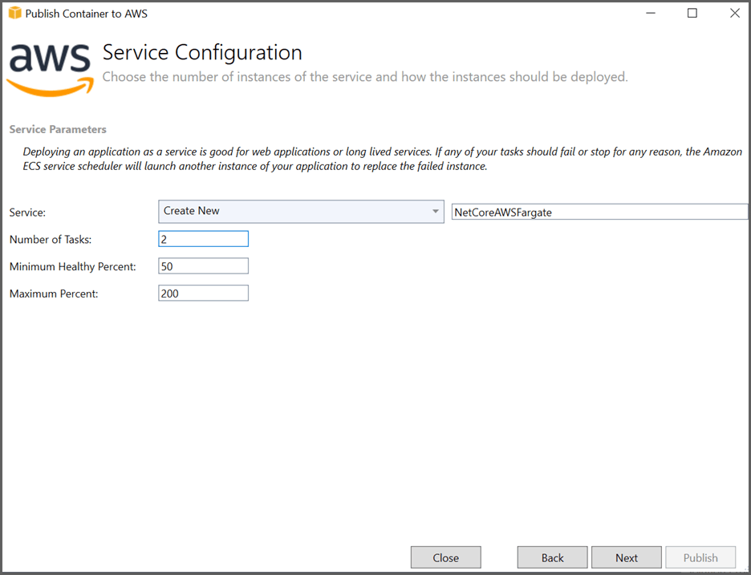This screenshot has height=575, width=751.
Task: Select "Create New" in the Service combo box
Action: pyautogui.click(x=241, y=211)
